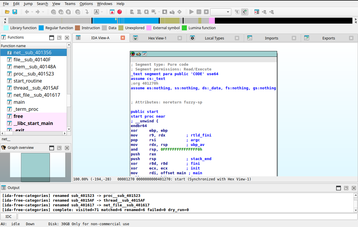Click the graph overview thumbnail
Viewport: 358px width, 227px height.
pos(35,167)
